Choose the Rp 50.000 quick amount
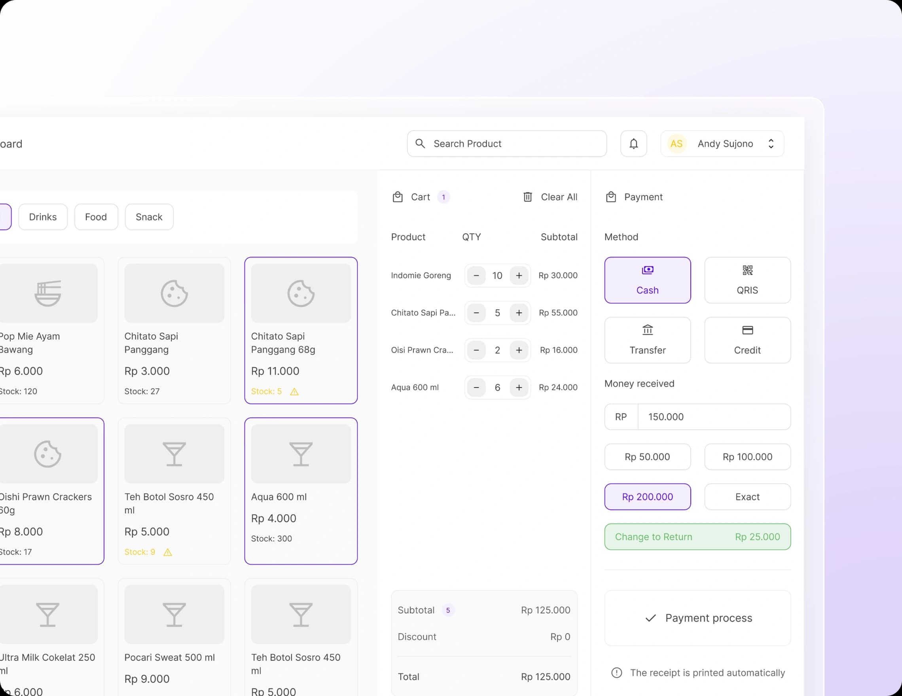Screen dimensions: 902x696 (647, 457)
